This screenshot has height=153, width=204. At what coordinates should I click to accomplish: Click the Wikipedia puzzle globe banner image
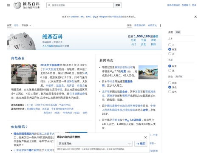[x=21, y=41]
